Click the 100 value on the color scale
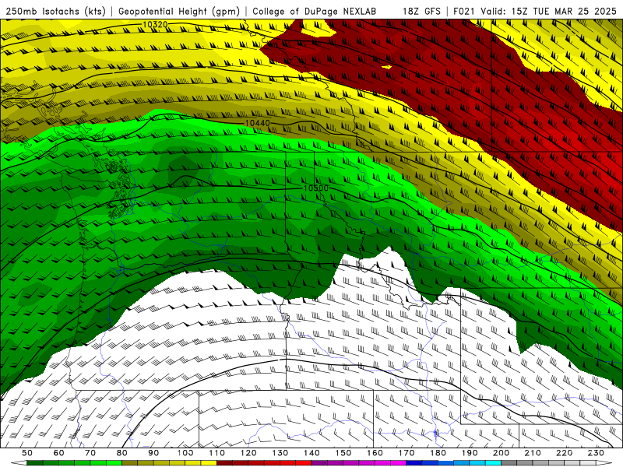The height and width of the screenshot is (467, 623). point(185,453)
